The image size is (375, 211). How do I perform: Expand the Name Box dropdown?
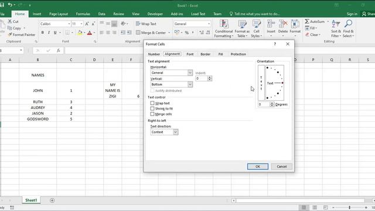[21, 50]
